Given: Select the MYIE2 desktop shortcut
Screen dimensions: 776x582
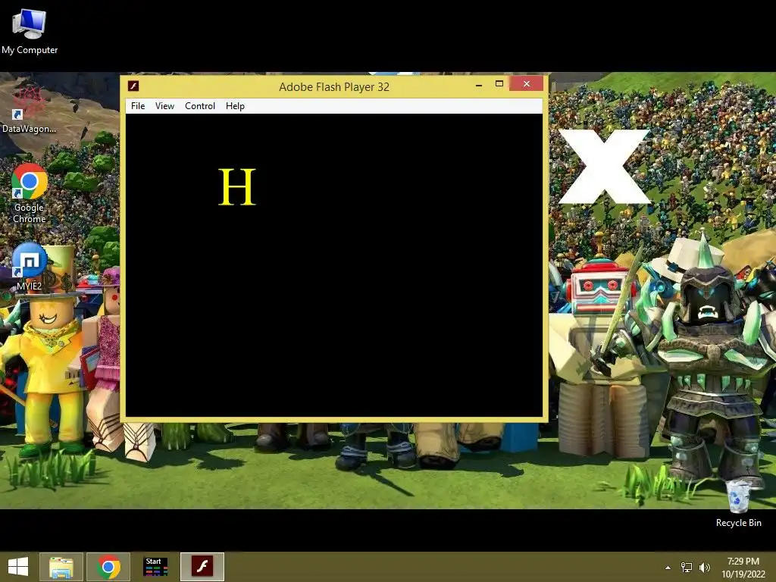Looking at the screenshot, I should (x=30, y=266).
